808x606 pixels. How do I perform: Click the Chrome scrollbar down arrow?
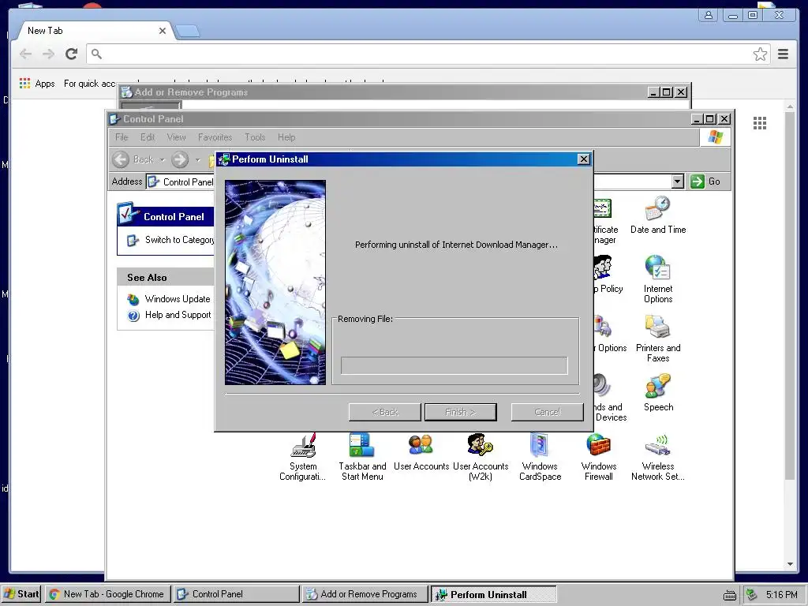point(790,564)
